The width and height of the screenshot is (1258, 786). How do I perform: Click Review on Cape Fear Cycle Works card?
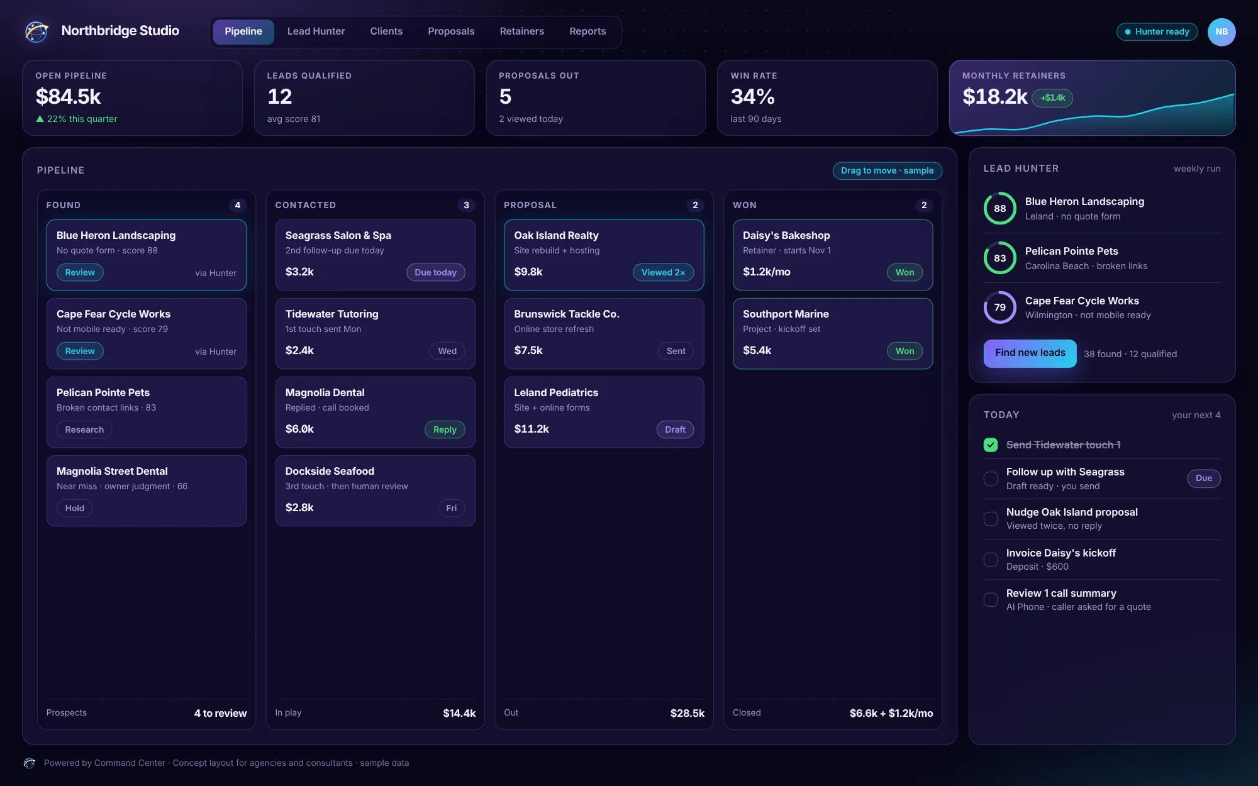point(80,351)
